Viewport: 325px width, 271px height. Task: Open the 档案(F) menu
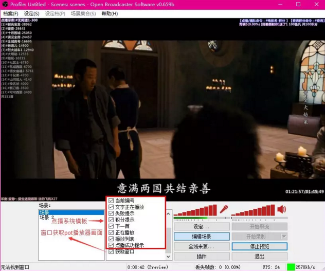tap(11, 14)
